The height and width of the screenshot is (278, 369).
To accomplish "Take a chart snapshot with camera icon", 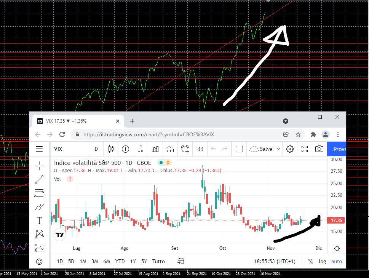I will (319, 149).
